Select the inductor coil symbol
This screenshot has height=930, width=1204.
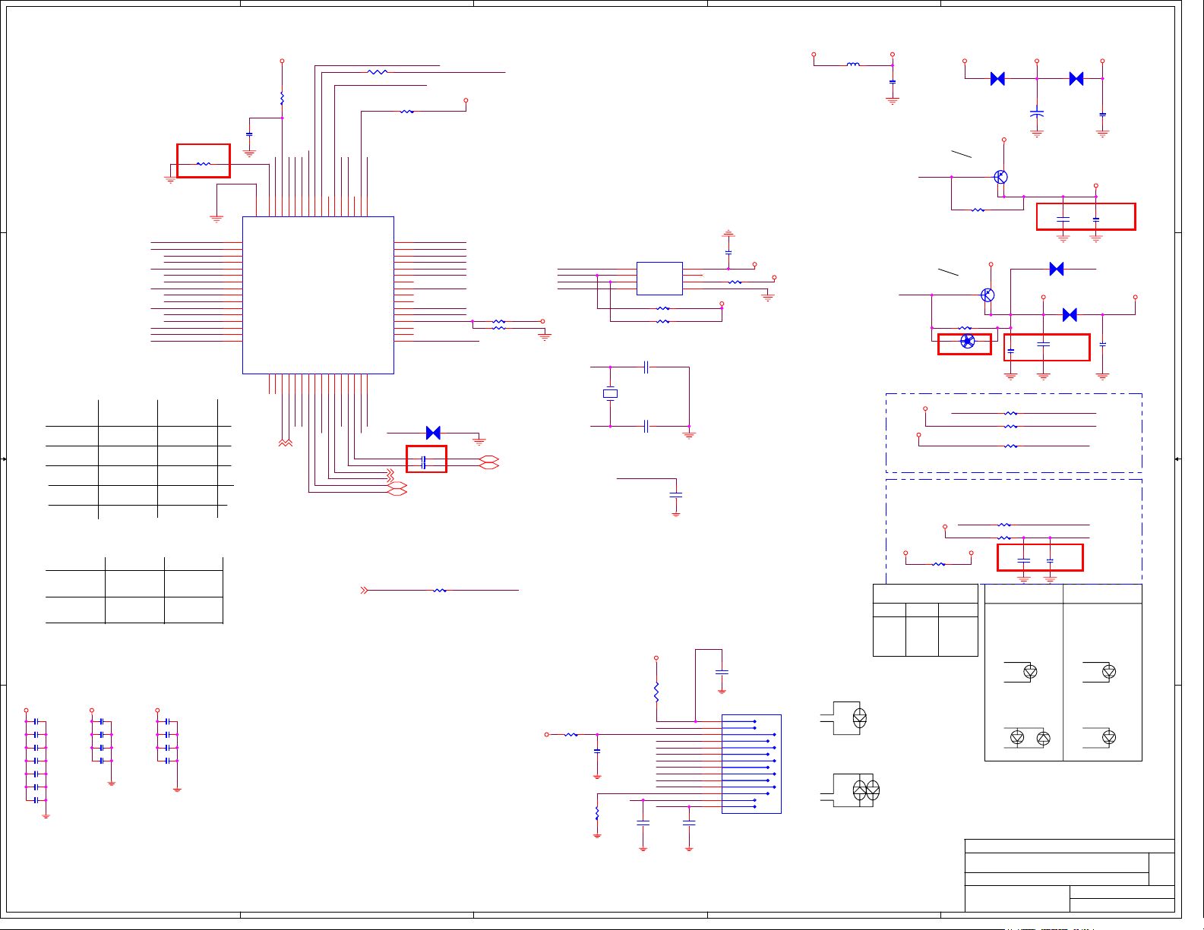[x=854, y=65]
